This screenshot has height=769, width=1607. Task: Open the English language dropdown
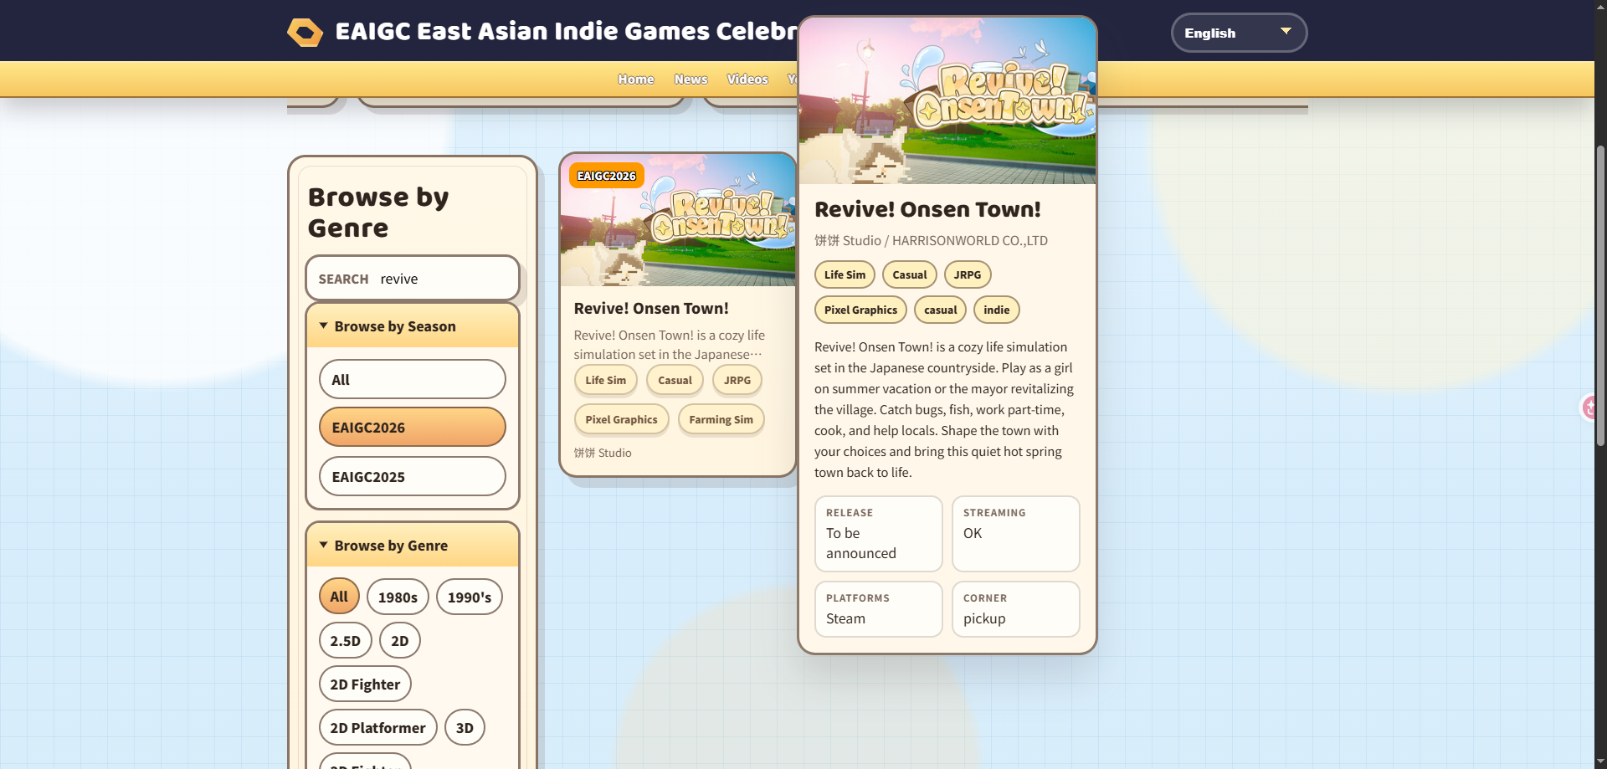click(1239, 33)
